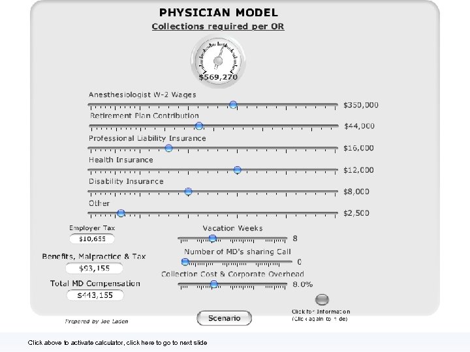Viewport: 470px width, 352px height.
Task: Click the Scenario button
Action: point(224,318)
